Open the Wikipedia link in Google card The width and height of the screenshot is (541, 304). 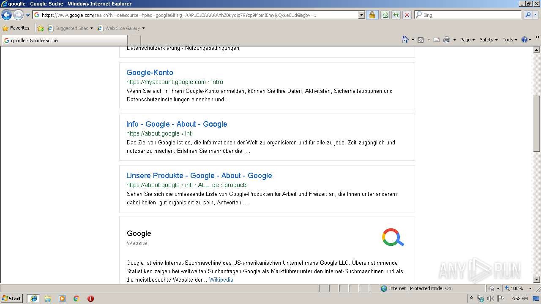coord(221,280)
